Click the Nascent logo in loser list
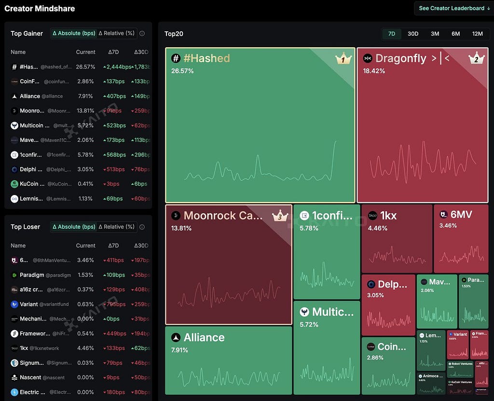Image resolution: width=494 pixels, height=401 pixels. click(x=14, y=377)
